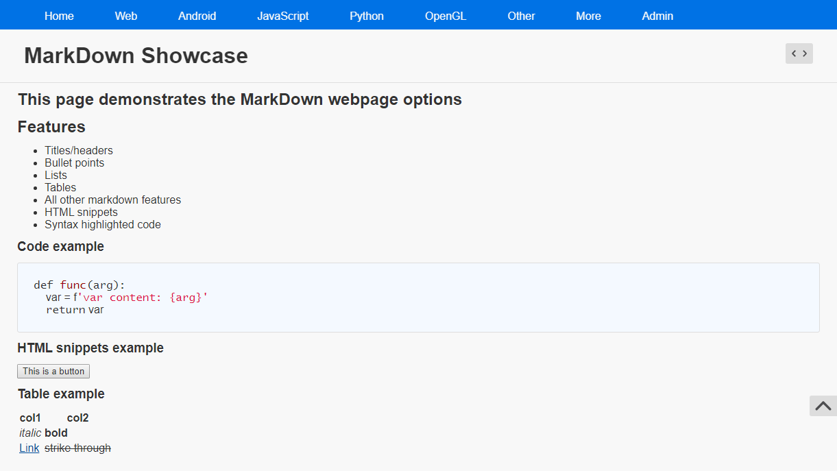837x471 pixels.
Task: Click the Features heading
Action: (51, 127)
